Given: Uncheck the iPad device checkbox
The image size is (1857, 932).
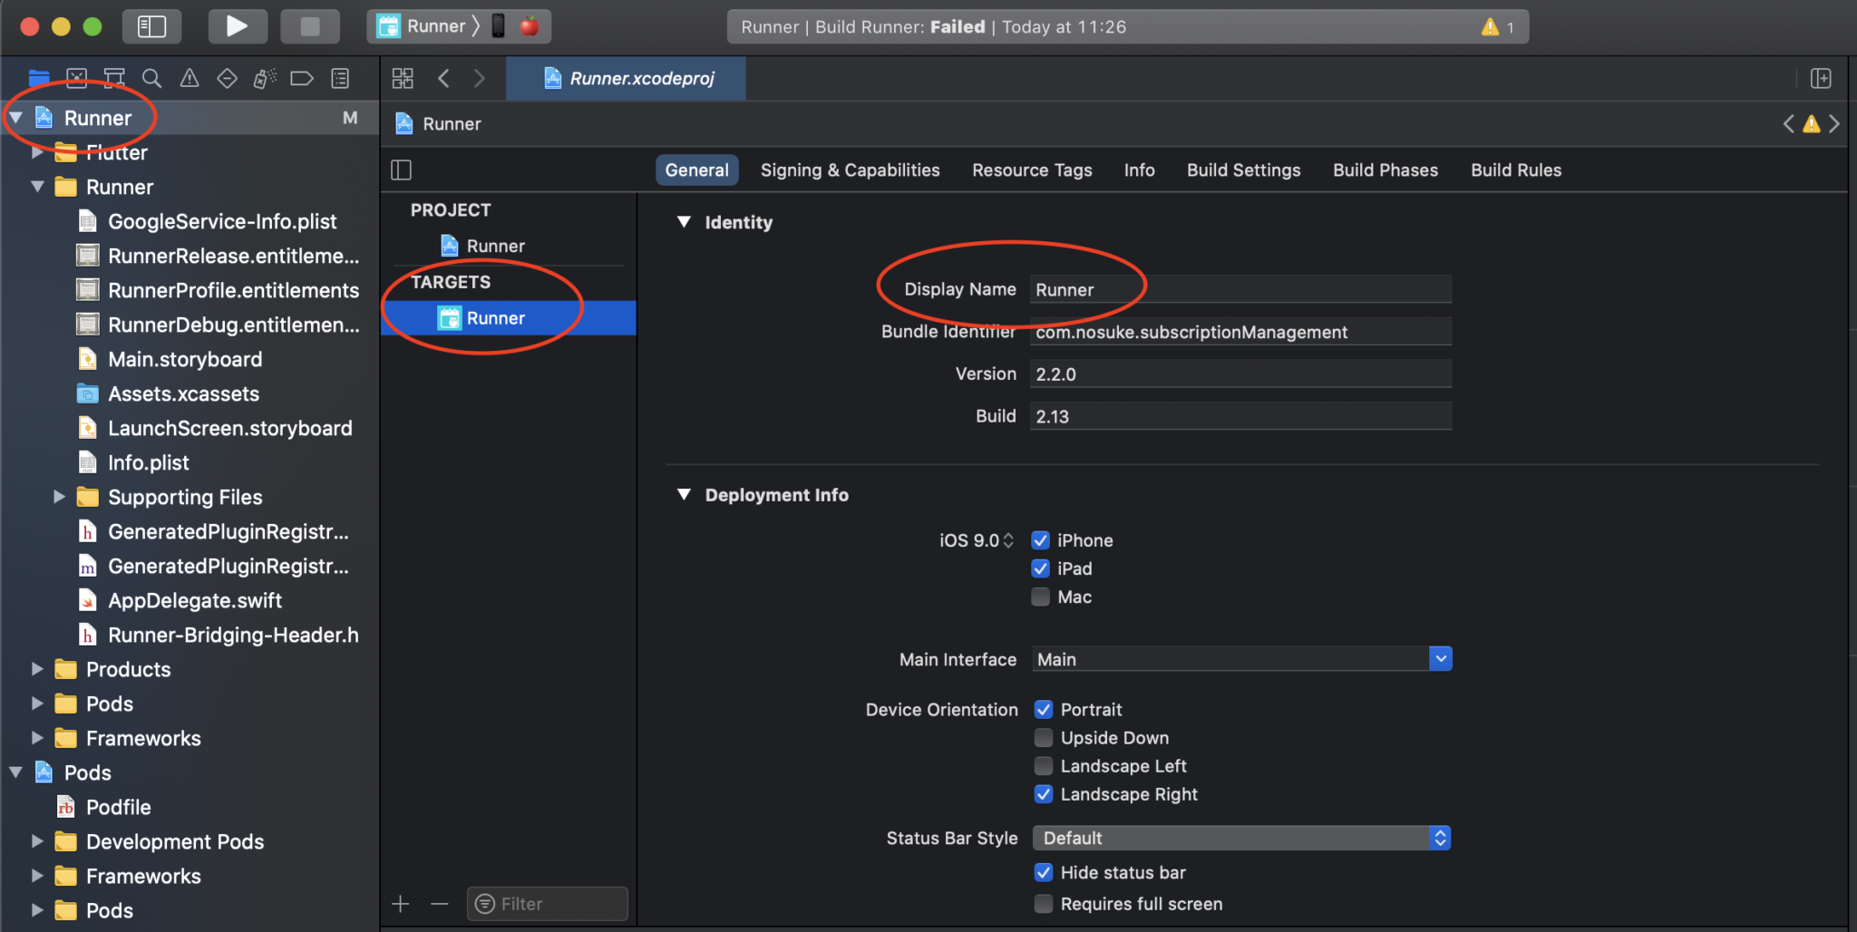Looking at the screenshot, I should click(1041, 568).
